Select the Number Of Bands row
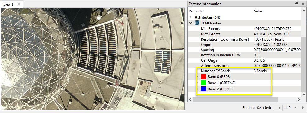Screen dimensions: 307x113 pos(245,71)
